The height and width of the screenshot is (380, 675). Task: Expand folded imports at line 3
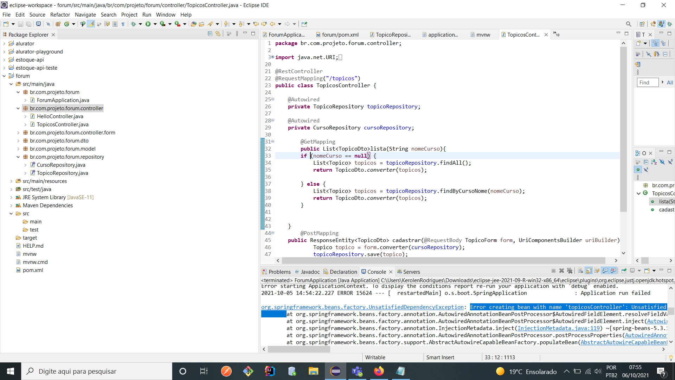tap(272, 57)
